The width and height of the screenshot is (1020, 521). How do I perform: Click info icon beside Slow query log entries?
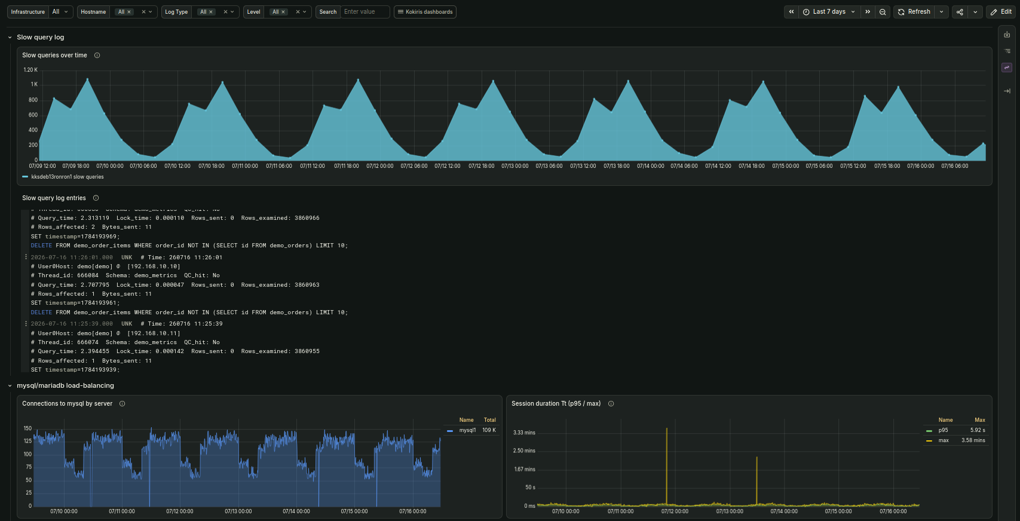pos(96,198)
